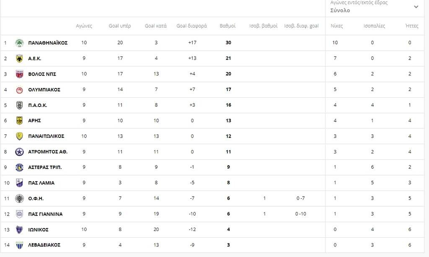Click the A.E.K. yellow eagle crest

point(19,58)
